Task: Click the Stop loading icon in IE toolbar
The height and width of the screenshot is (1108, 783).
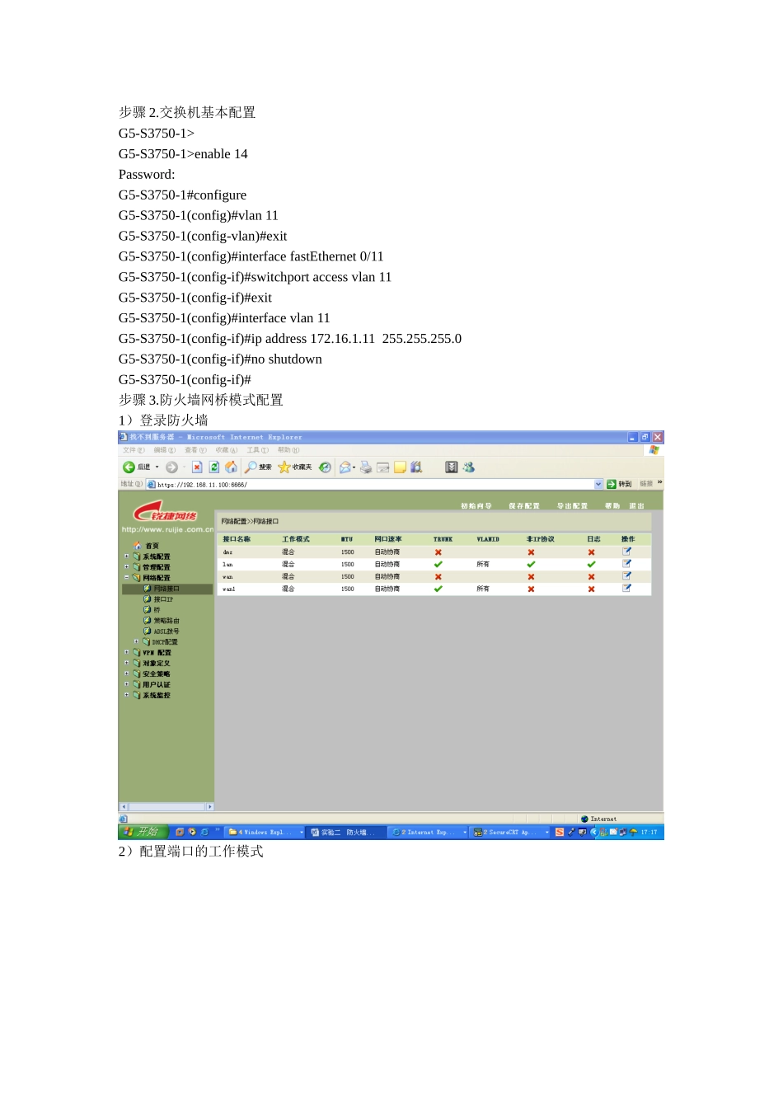Action: coord(197,467)
